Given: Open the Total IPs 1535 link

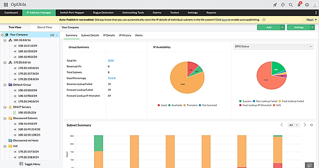Looking at the screenshot, I should [111, 61].
